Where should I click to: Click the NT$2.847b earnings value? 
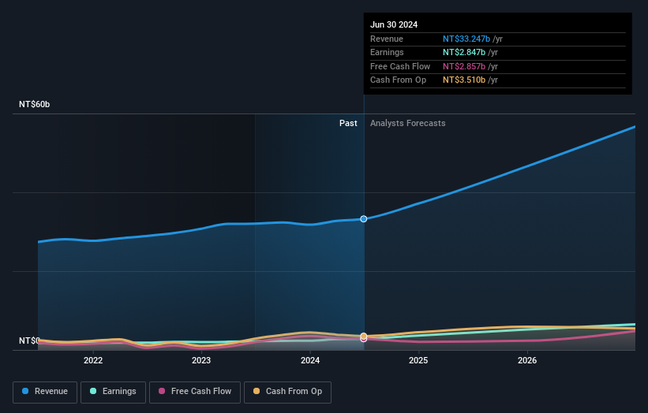coord(464,52)
